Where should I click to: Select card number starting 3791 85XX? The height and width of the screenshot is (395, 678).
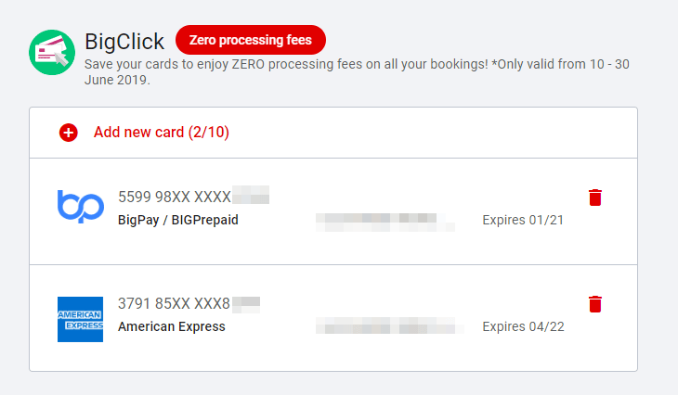(174, 303)
